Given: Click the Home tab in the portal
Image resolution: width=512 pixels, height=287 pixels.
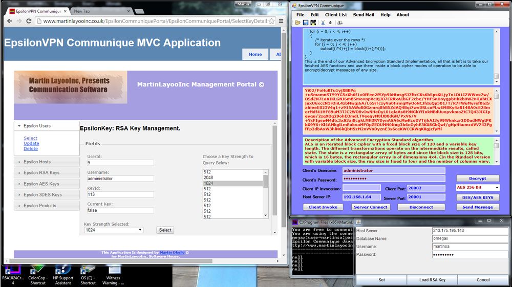Looking at the screenshot, I should point(255,54).
